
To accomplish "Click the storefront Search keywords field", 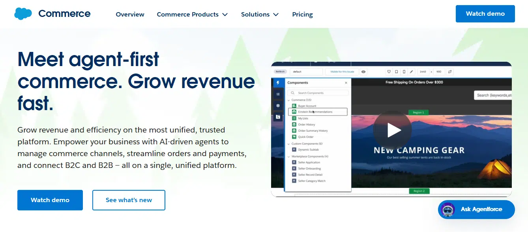I will point(493,95).
